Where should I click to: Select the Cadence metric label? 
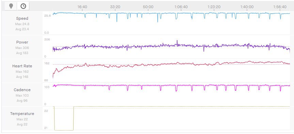click(22, 90)
